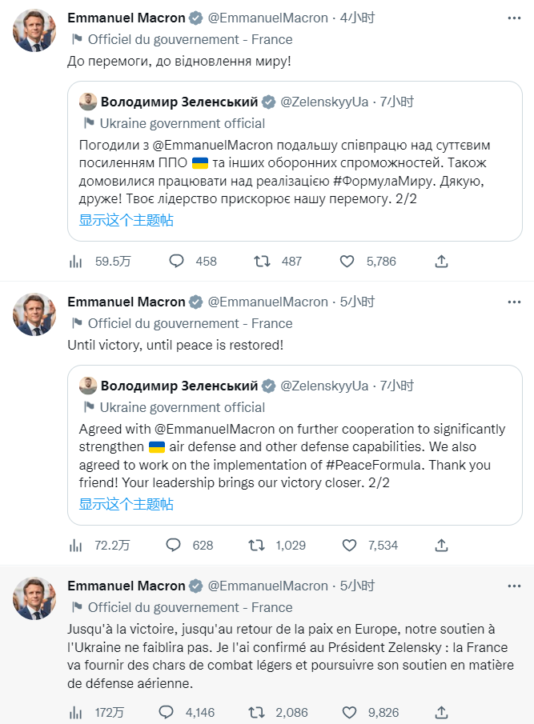Viewport: 534px width, 724px height.
Task: Open 显示这个主题帖 link in Ukrainian quoted tweet
Action: pos(126,220)
